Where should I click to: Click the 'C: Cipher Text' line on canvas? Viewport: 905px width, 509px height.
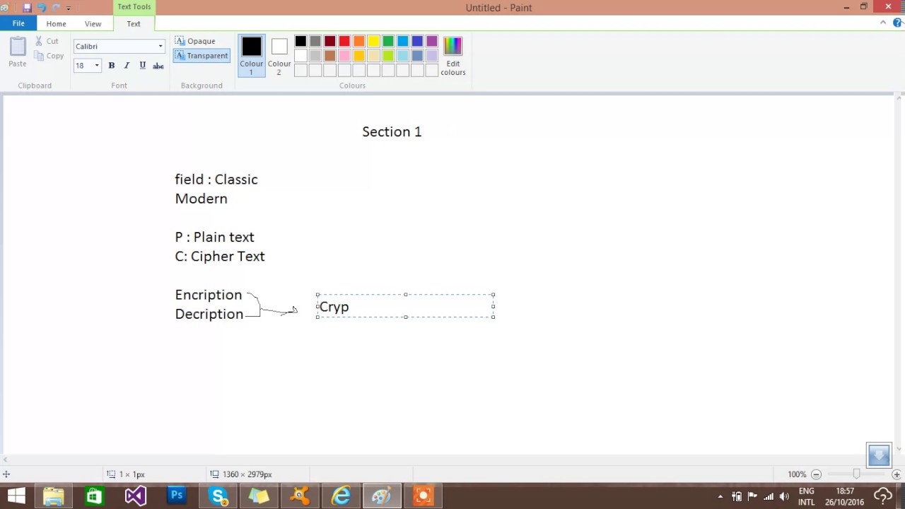(x=220, y=257)
